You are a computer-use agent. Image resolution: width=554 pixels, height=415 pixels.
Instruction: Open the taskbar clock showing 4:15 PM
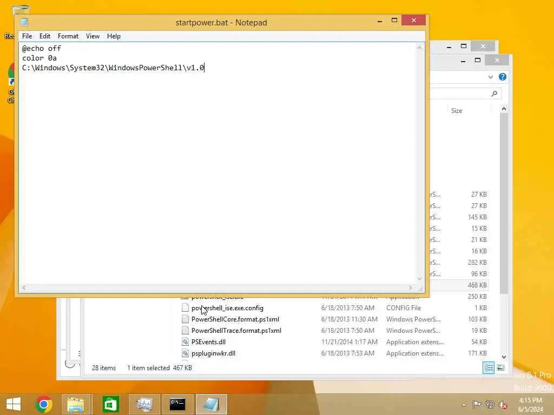pyautogui.click(x=531, y=405)
